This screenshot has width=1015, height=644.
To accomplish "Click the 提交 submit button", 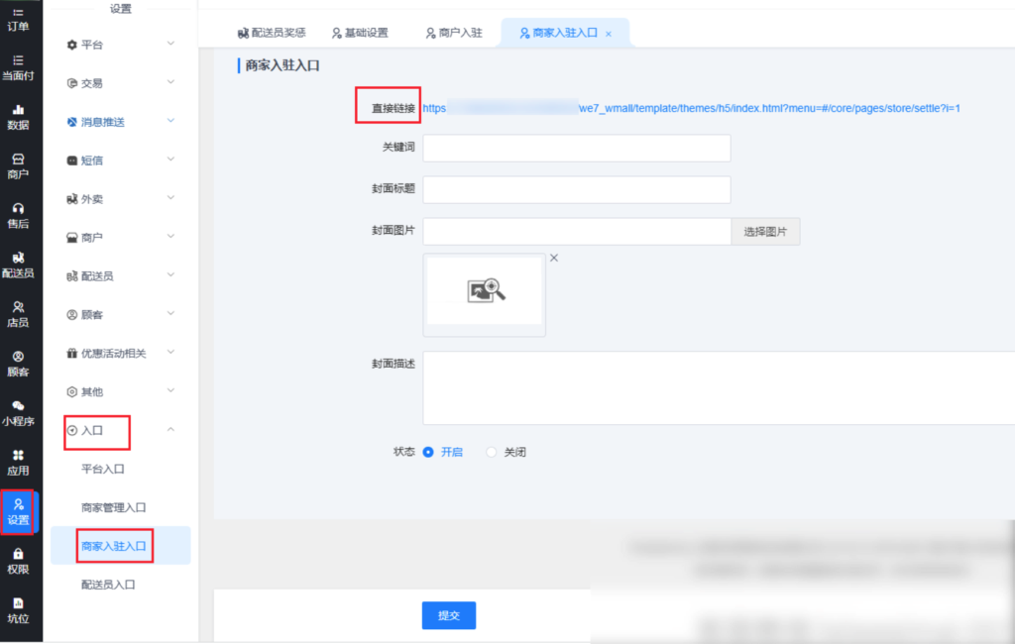I will click(449, 615).
